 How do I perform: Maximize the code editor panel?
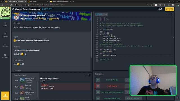(x=171, y=14)
